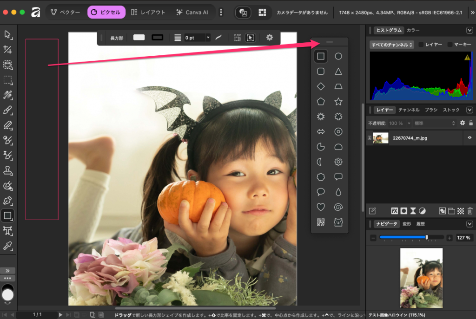Open the すべてのチャンネル channel dropdown

[x=391, y=45]
